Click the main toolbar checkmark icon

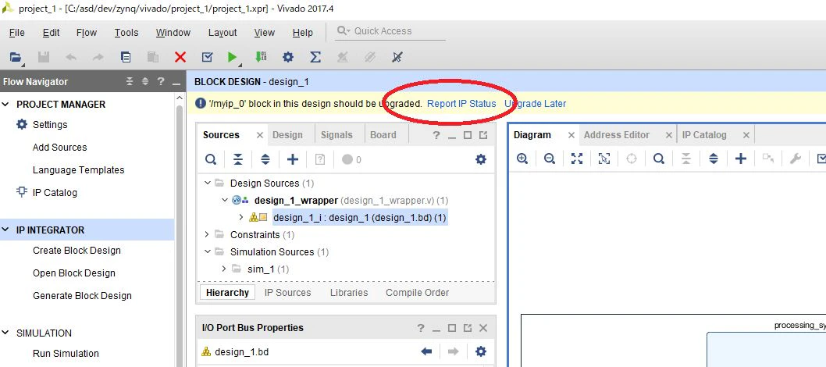click(x=207, y=57)
